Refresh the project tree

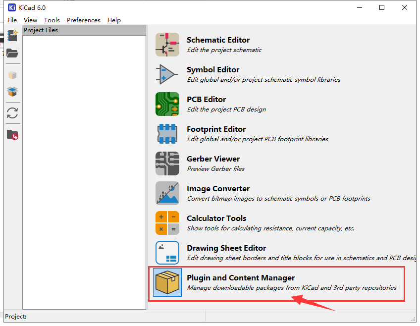point(12,113)
